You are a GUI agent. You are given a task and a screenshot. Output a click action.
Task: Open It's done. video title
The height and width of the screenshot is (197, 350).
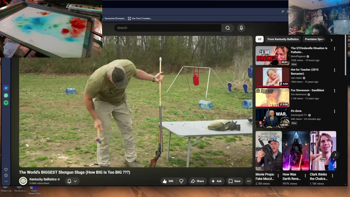[x=296, y=111]
